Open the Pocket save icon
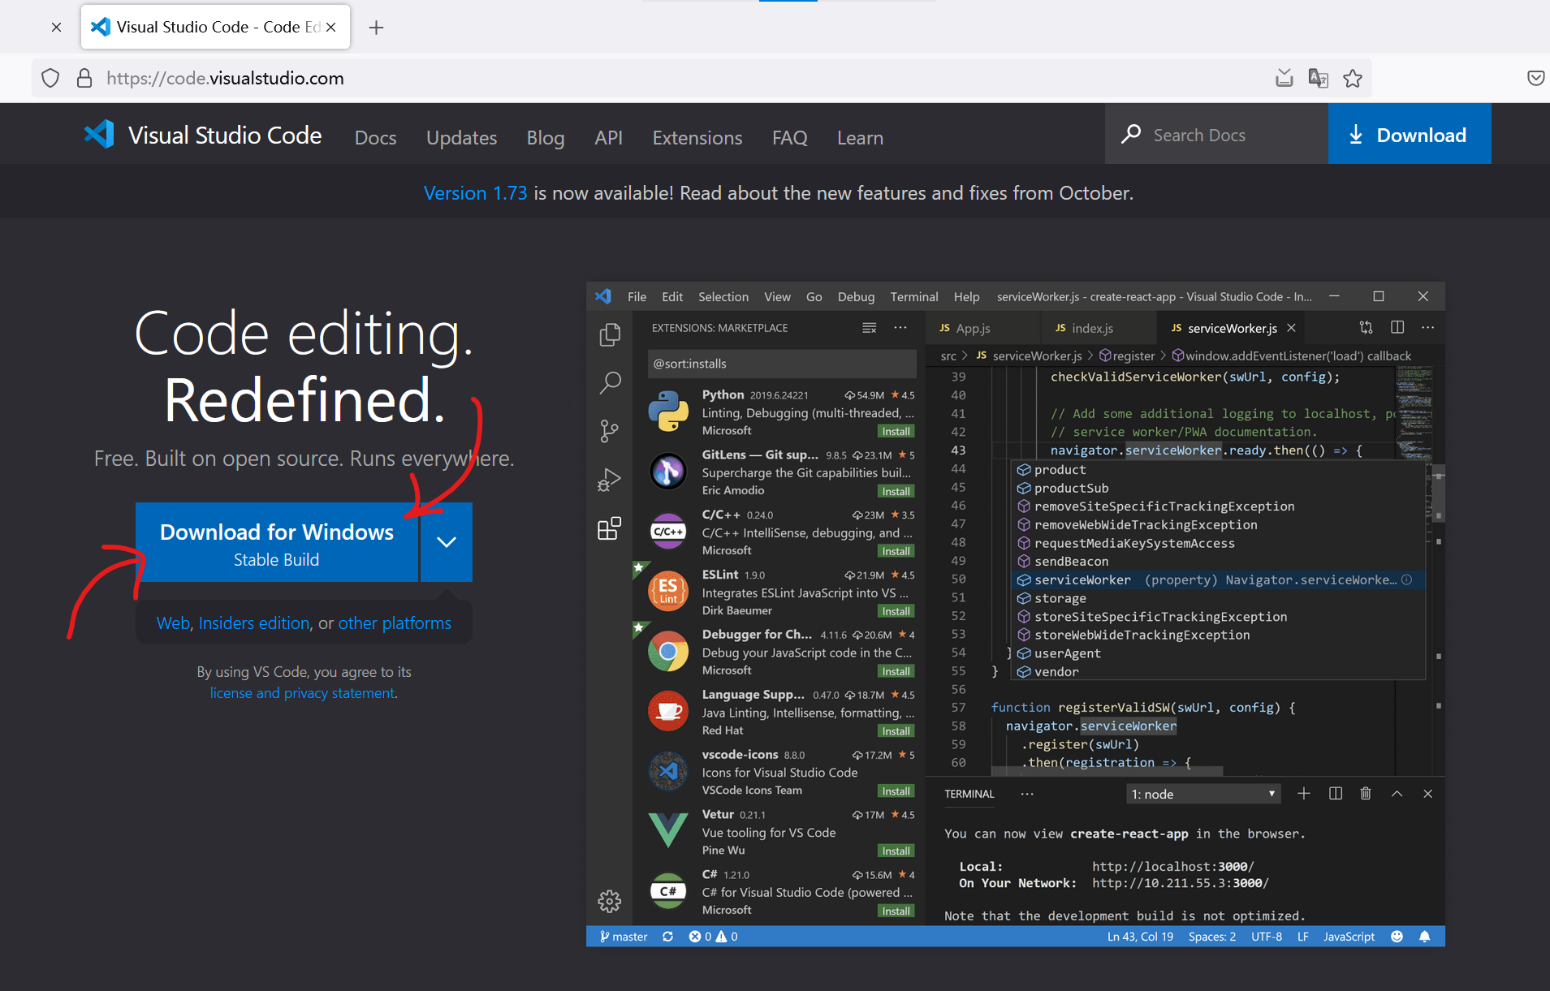 pos(1535,79)
